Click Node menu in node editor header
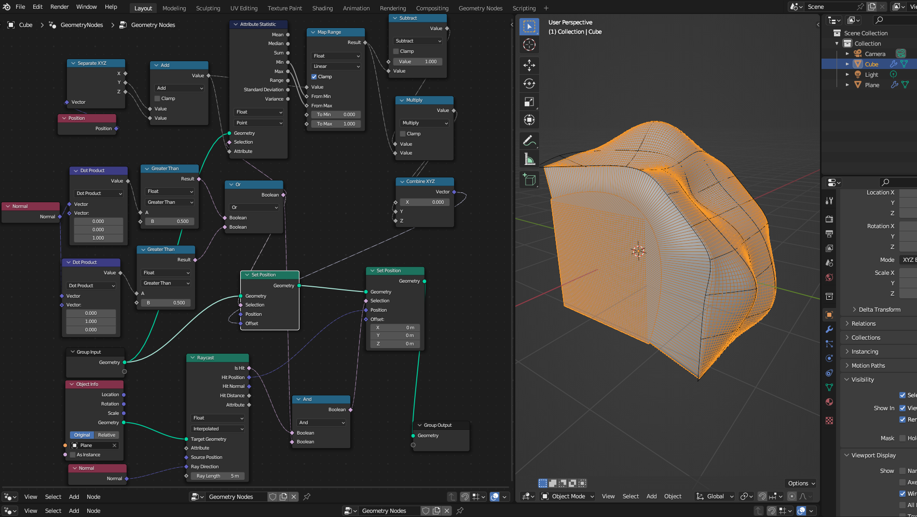917x517 pixels. click(x=93, y=497)
